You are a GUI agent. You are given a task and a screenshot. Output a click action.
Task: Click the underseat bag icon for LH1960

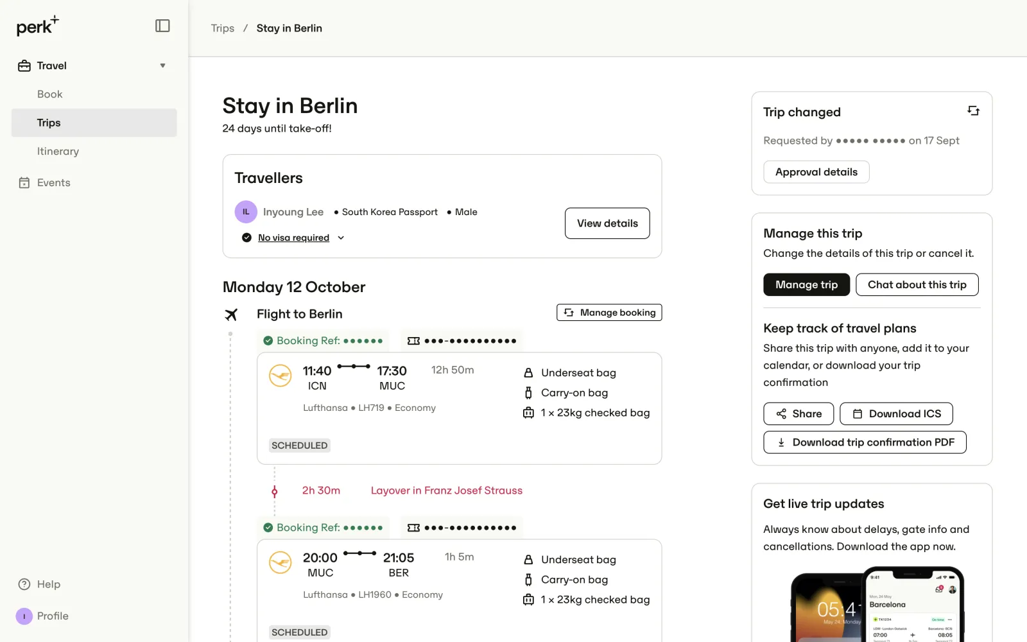[x=528, y=560]
